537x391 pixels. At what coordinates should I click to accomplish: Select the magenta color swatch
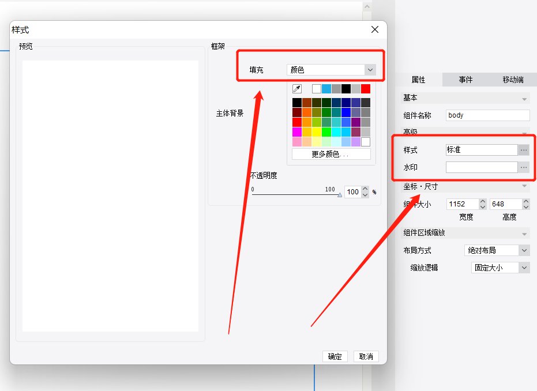[x=297, y=132]
